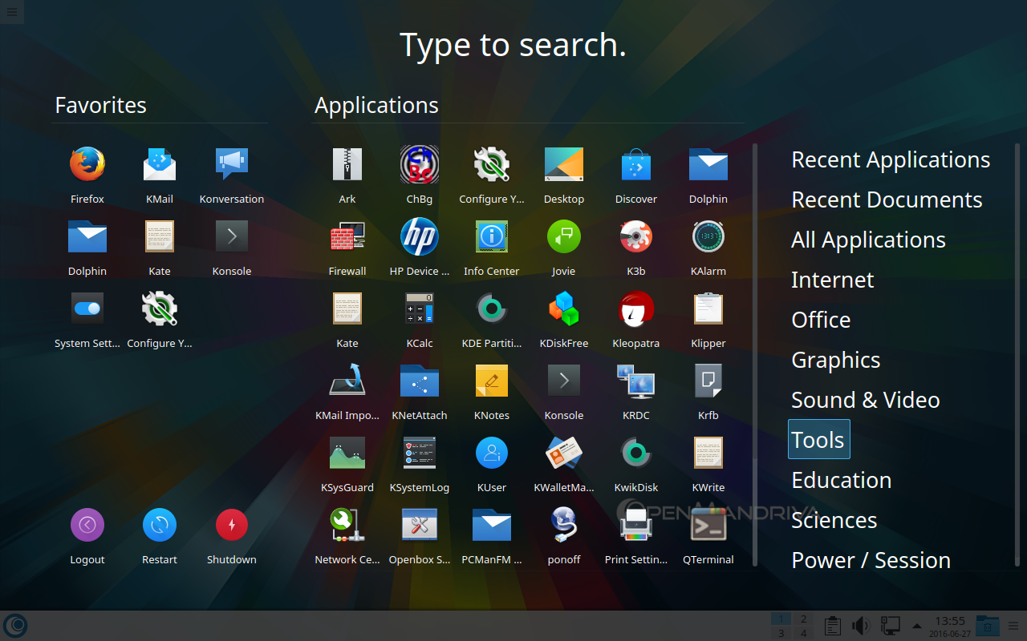Select the Internet category
This screenshot has width=1027, height=641.
[832, 280]
